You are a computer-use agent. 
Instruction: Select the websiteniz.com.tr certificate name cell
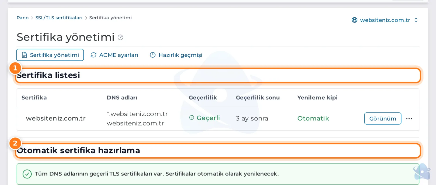pos(56,119)
